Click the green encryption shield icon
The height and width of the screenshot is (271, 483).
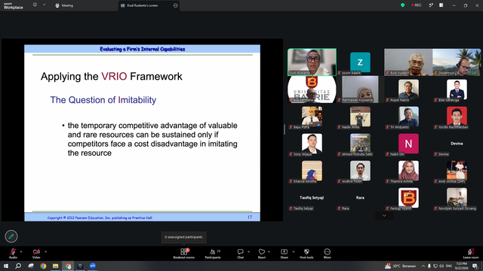pos(402,5)
